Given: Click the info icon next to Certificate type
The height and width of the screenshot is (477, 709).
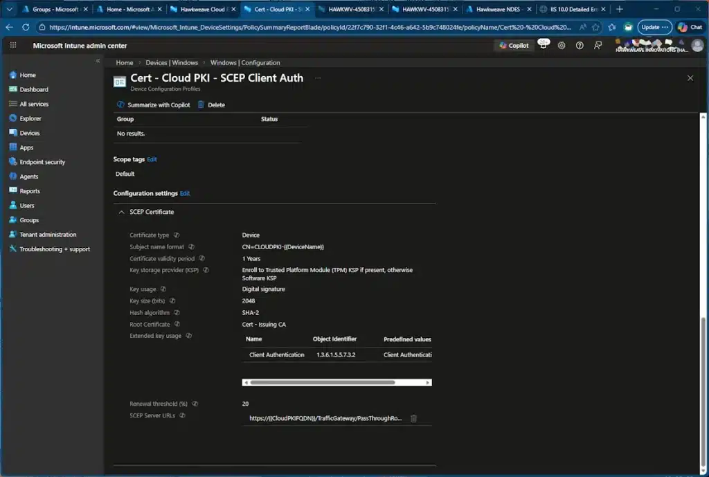Looking at the screenshot, I should pos(177,235).
